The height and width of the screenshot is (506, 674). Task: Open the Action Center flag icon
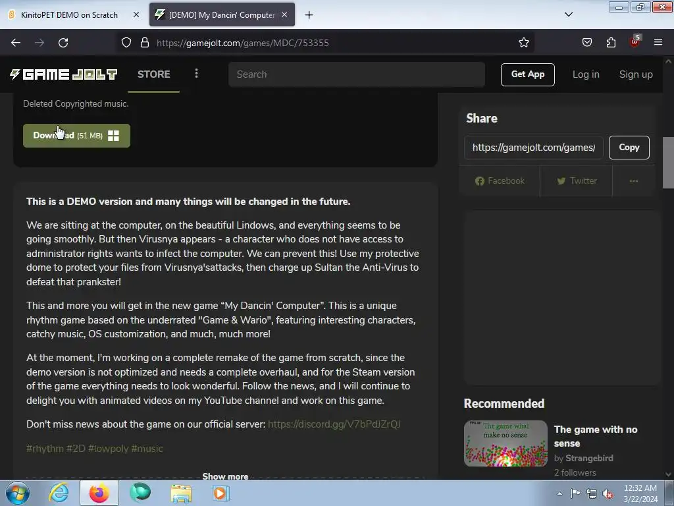[x=575, y=493]
